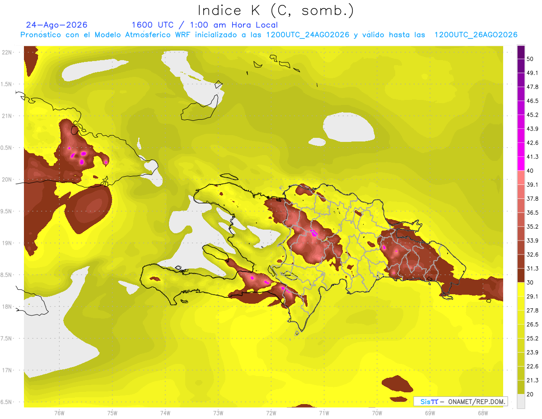This screenshot has height=419, width=542.
Task: Click the legend value '47.8'
Action: click(532, 87)
